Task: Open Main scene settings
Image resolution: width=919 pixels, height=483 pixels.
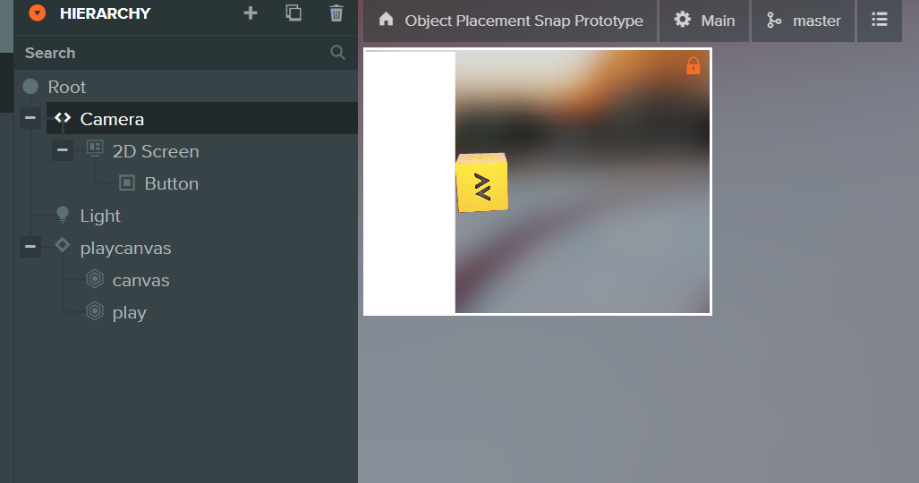Action: click(704, 21)
